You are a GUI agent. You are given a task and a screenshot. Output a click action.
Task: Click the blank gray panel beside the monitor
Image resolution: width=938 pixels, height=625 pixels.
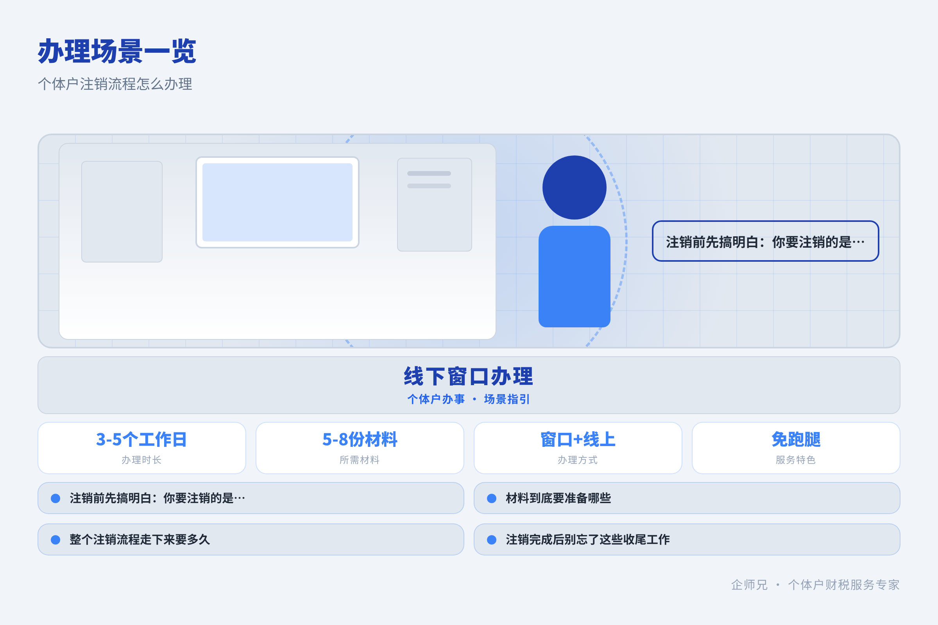(122, 212)
